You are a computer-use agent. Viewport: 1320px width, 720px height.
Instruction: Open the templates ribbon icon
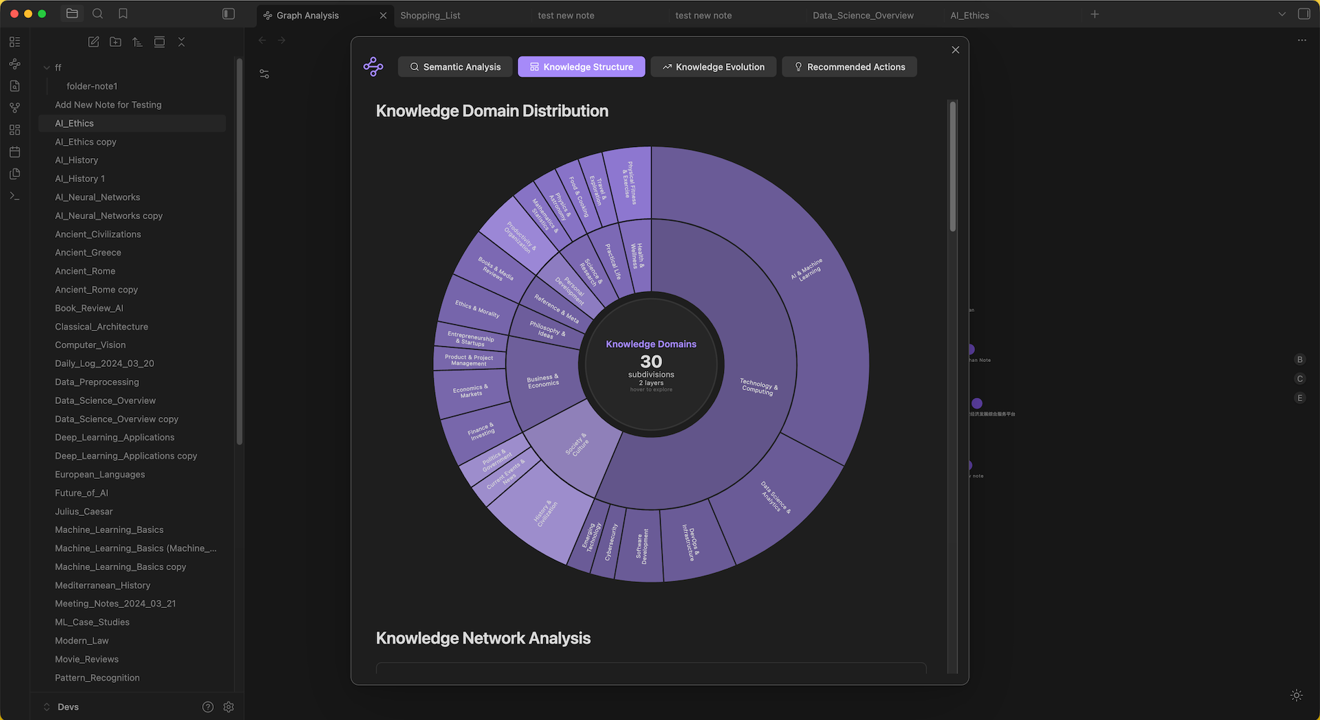[x=14, y=174]
